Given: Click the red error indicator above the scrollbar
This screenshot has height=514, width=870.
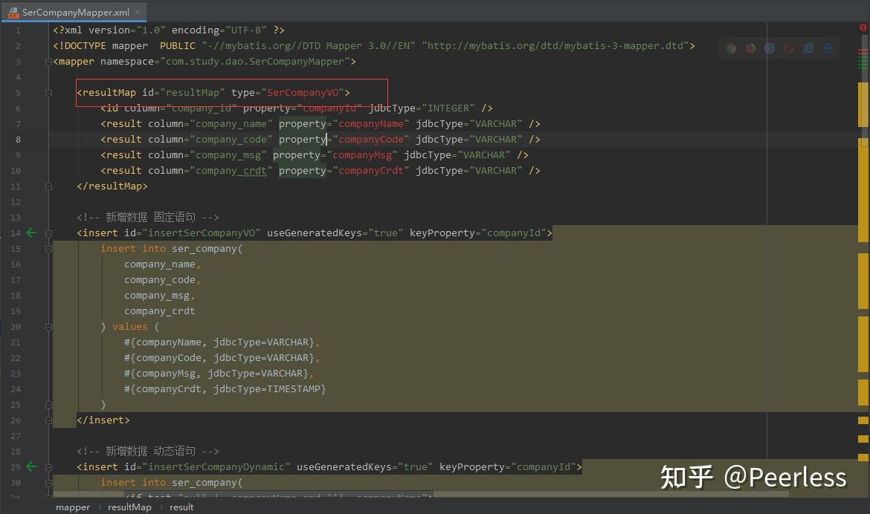Looking at the screenshot, I should coord(863,27).
